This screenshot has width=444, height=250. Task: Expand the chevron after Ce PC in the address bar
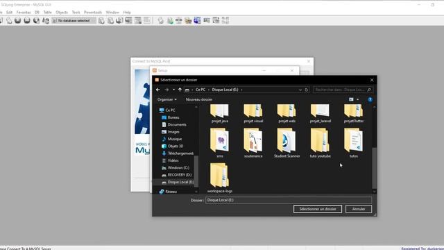coord(209,90)
